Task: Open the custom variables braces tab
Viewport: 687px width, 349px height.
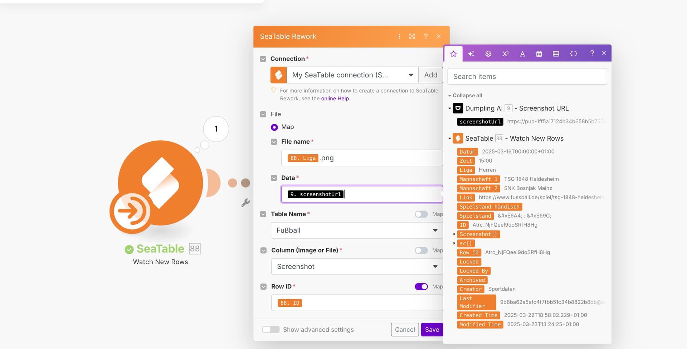Action: 573,54
